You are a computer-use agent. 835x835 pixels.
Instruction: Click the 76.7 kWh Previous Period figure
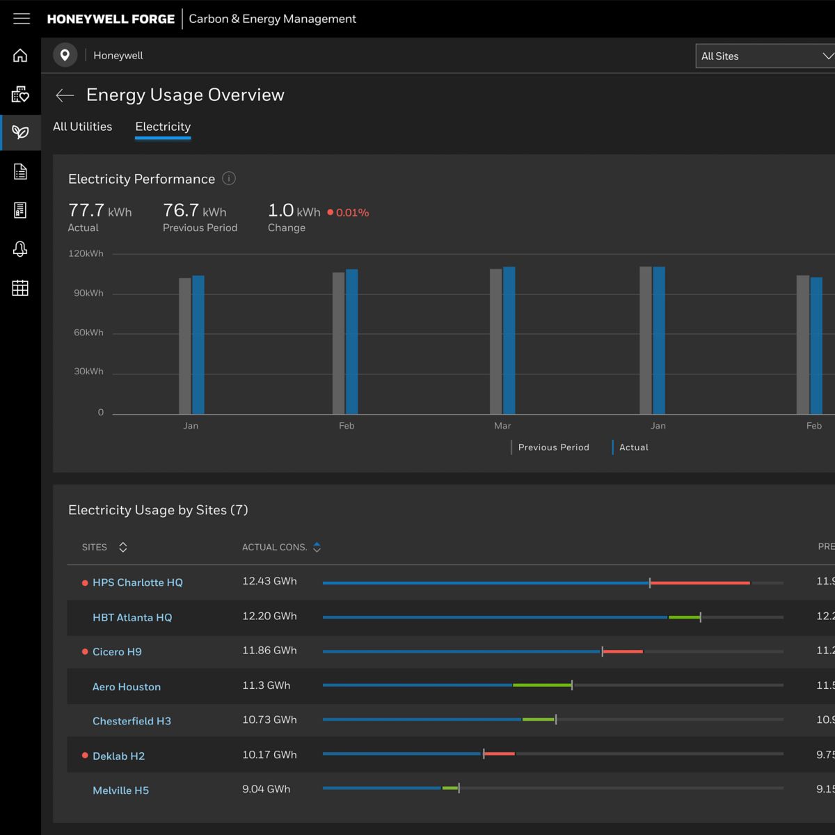coord(194,210)
